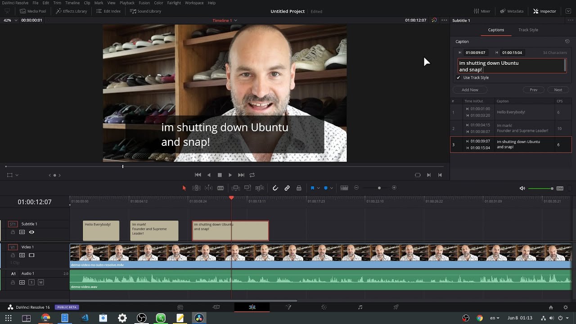This screenshot has height=324, width=576.
Task: Adjust the green monitor volume slider
Action: 541,188
